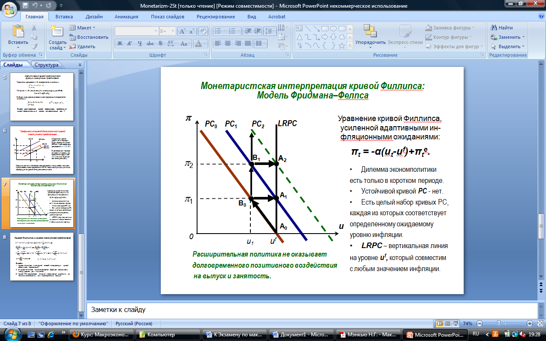Toggle center text alignment
This screenshot has height=341, width=546.
(x=228, y=43)
